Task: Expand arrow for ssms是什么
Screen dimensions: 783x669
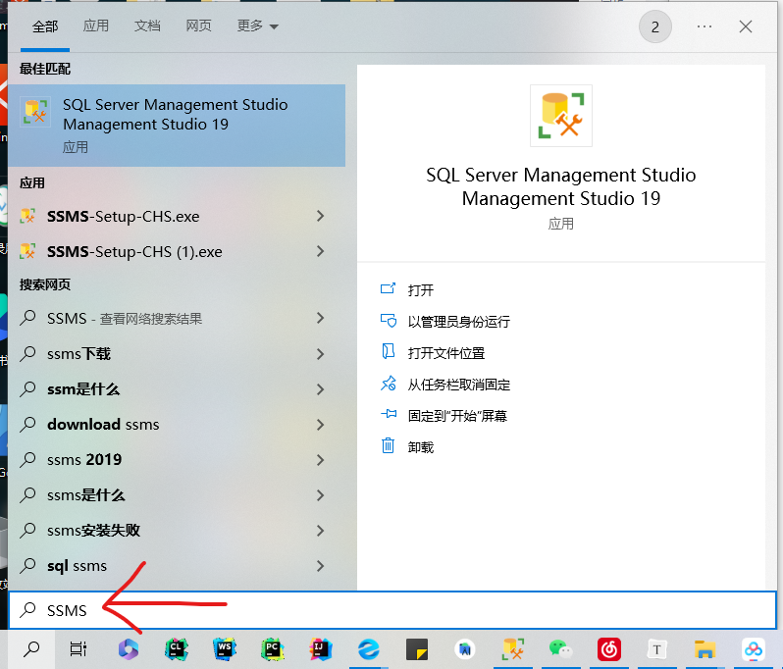Action: [321, 495]
